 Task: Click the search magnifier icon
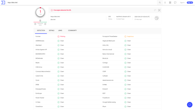(160, 2)
